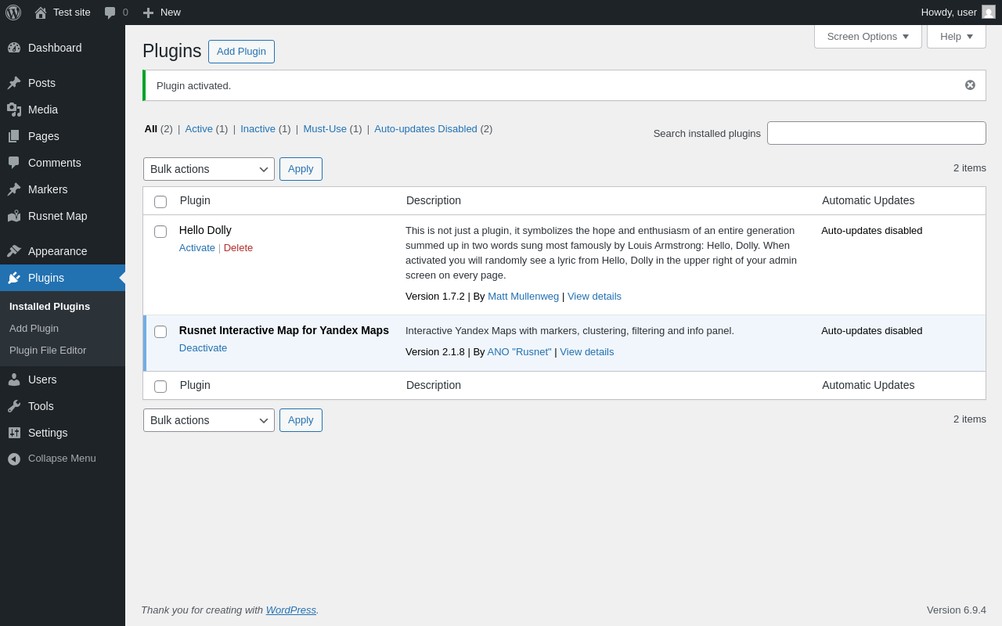Expand the Help tab
The width and height of the screenshot is (1002, 626).
[x=956, y=36]
